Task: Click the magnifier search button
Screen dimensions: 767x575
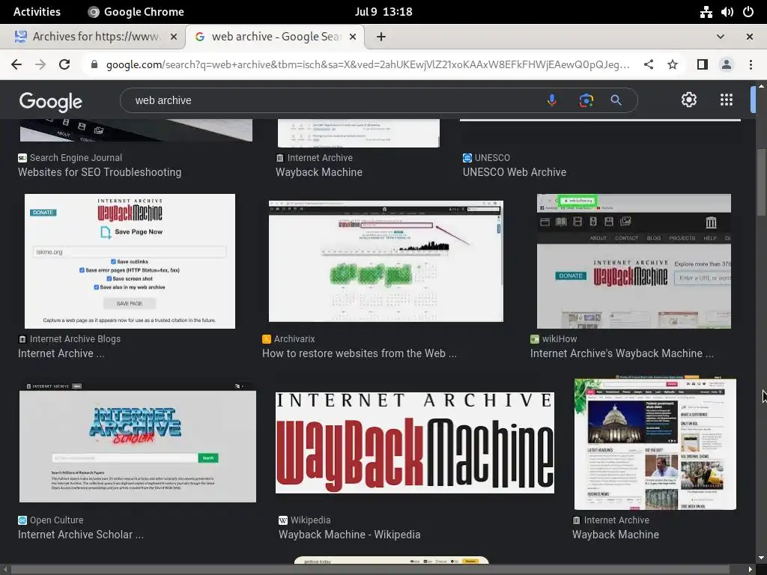Action: [616, 100]
